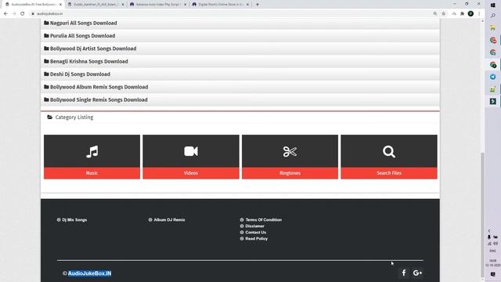The width and height of the screenshot is (501, 282).
Task: Click the page vertical scrollbar thumb
Action: click(482, 214)
